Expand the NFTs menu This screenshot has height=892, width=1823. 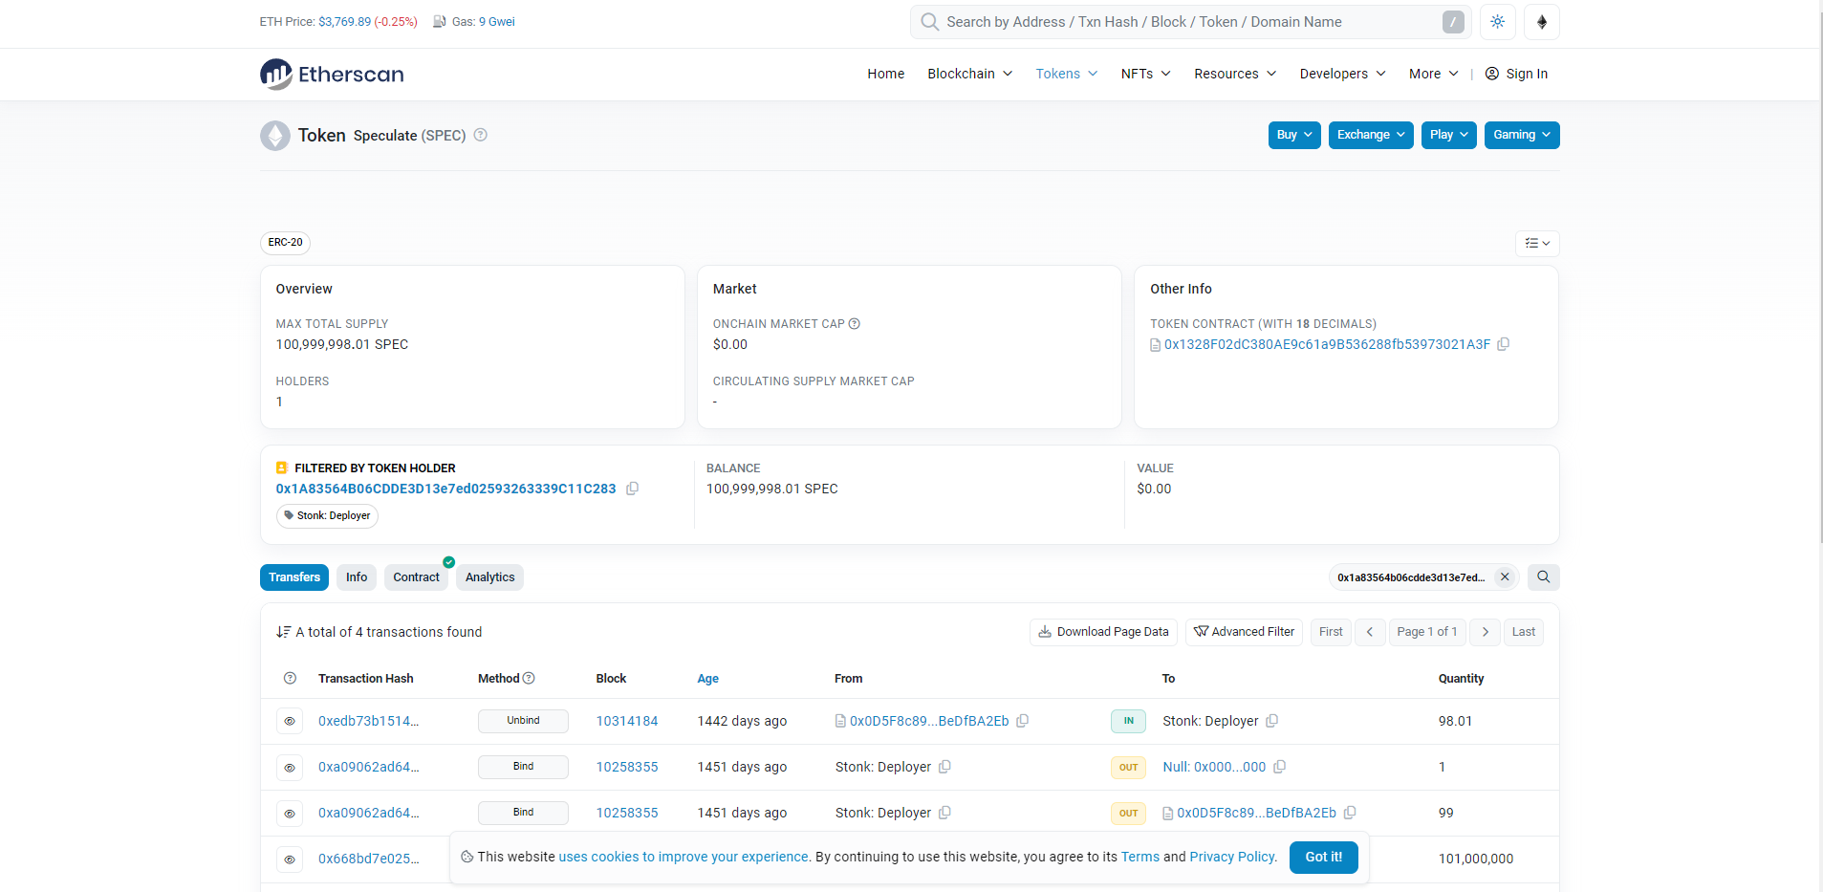point(1145,74)
